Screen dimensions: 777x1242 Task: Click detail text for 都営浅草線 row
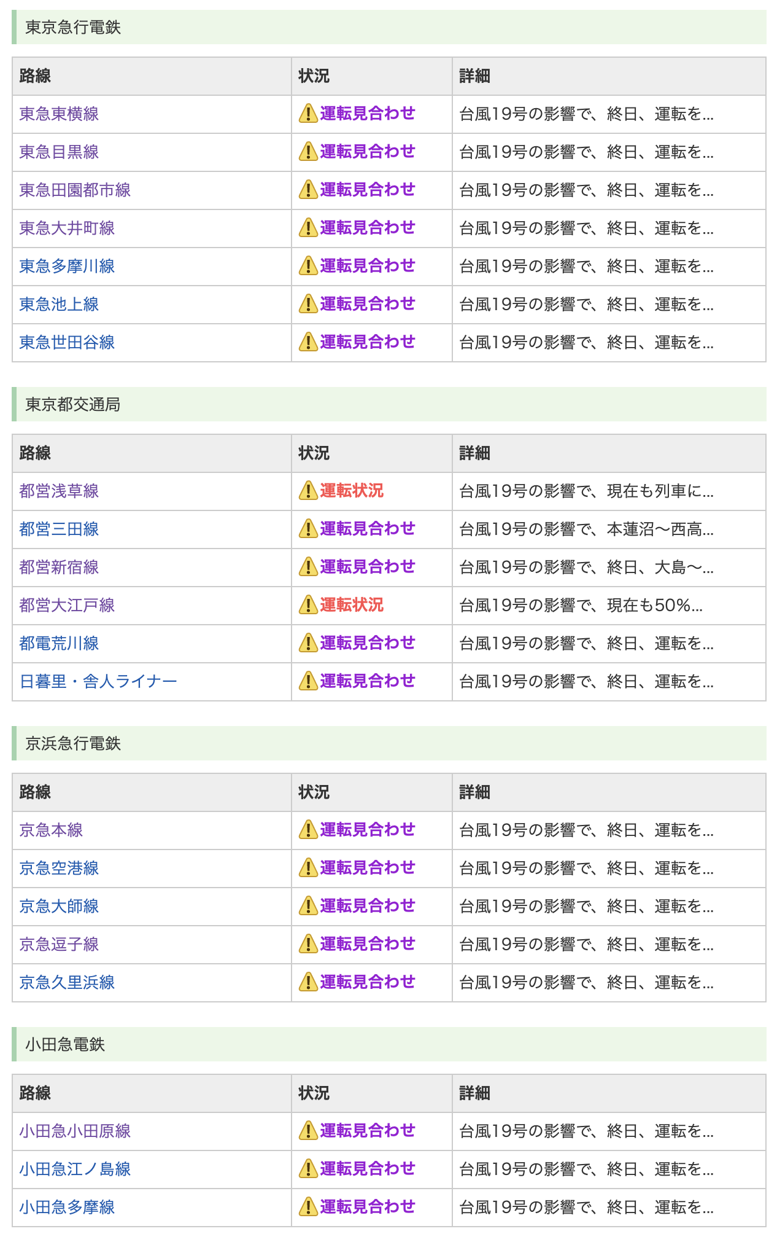pos(587,491)
